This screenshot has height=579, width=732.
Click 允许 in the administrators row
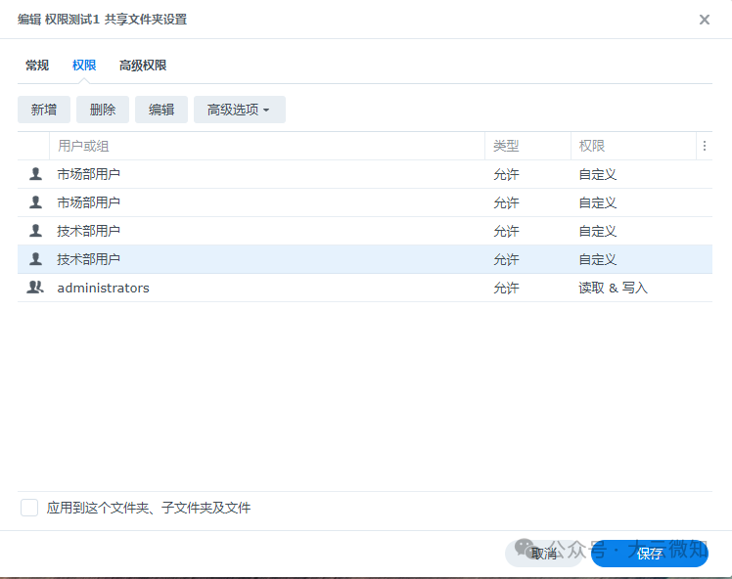pyautogui.click(x=506, y=288)
